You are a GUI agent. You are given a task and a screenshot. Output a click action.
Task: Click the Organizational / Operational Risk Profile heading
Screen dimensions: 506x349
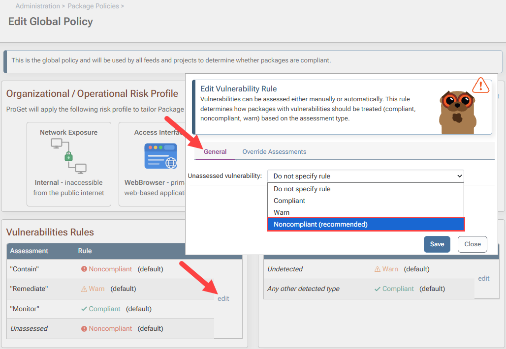click(92, 93)
